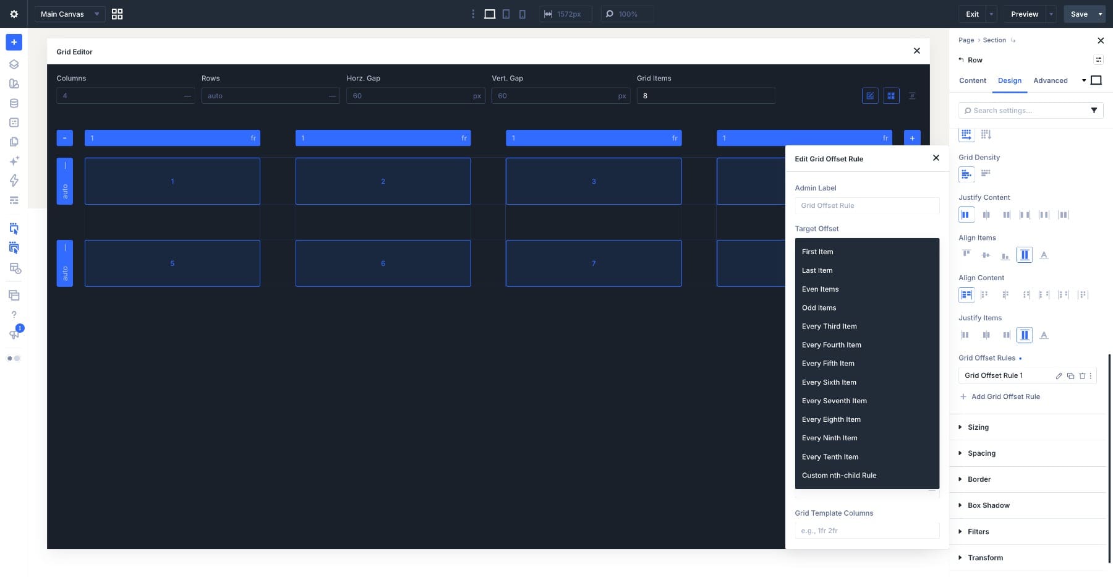This screenshot has width=1113, height=577.
Task: Switch to the Advanced tab
Action: tap(1050, 80)
